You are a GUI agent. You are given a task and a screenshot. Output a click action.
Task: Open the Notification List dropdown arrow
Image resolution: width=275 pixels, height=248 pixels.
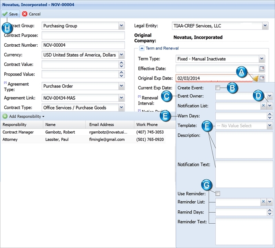click(x=269, y=106)
